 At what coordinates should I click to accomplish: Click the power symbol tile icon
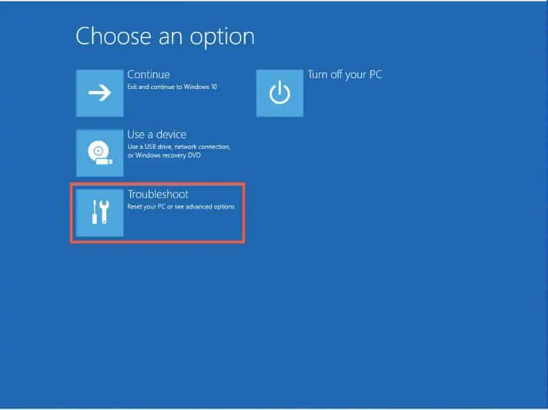coord(279,93)
